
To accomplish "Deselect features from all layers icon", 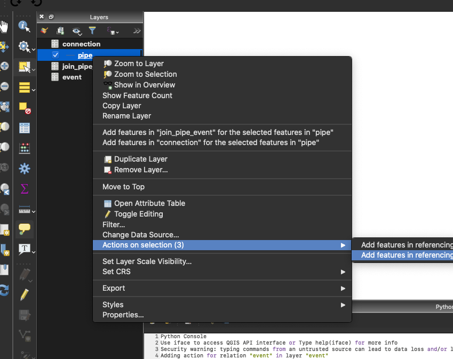I will [x=25, y=108].
